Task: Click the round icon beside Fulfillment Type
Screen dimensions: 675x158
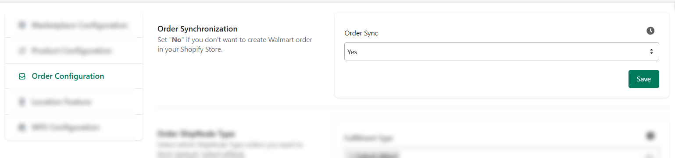Action: [650, 136]
